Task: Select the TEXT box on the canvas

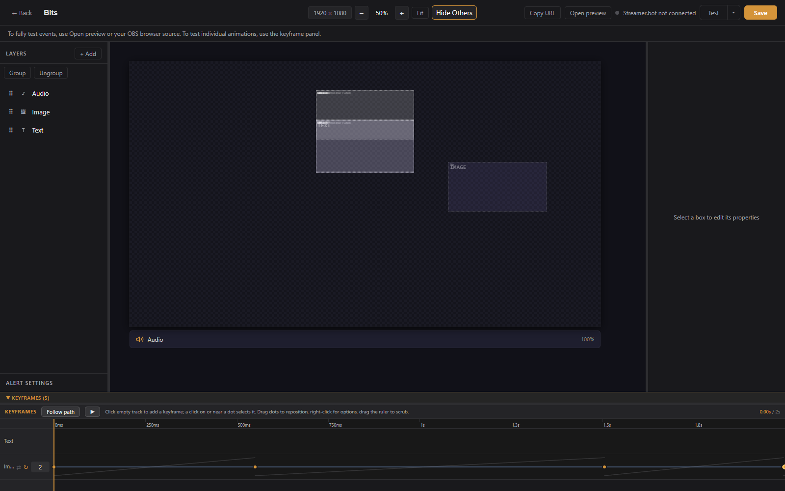Action: (365, 130)
